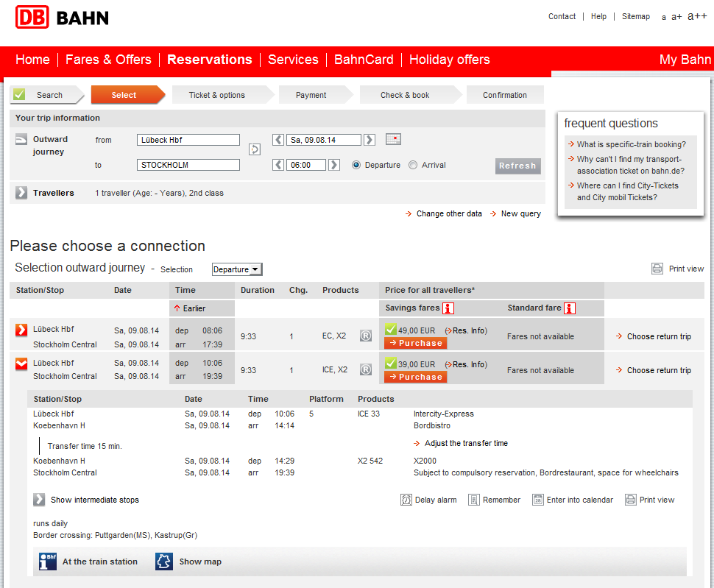Click the Print view icon at top right

coord(657,269)
